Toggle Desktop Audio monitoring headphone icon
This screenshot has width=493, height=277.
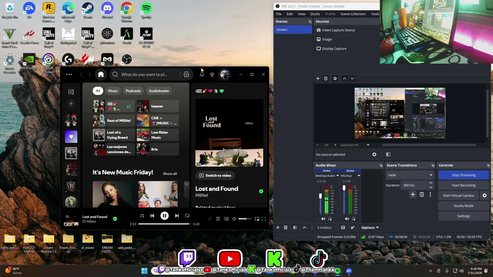coord(330,219)
